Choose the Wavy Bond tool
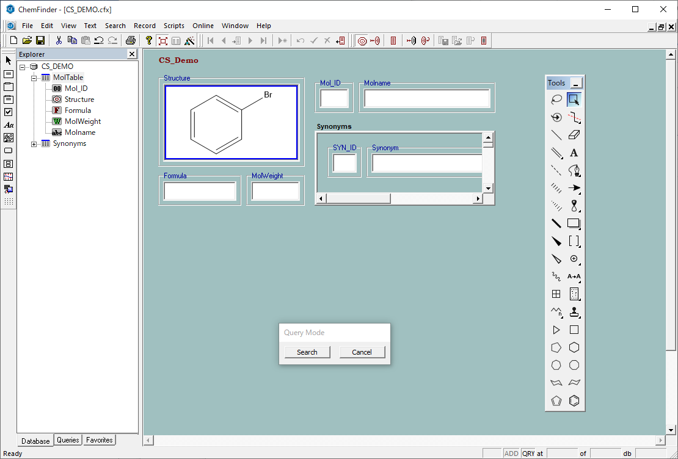 click(x=556, y=276)
